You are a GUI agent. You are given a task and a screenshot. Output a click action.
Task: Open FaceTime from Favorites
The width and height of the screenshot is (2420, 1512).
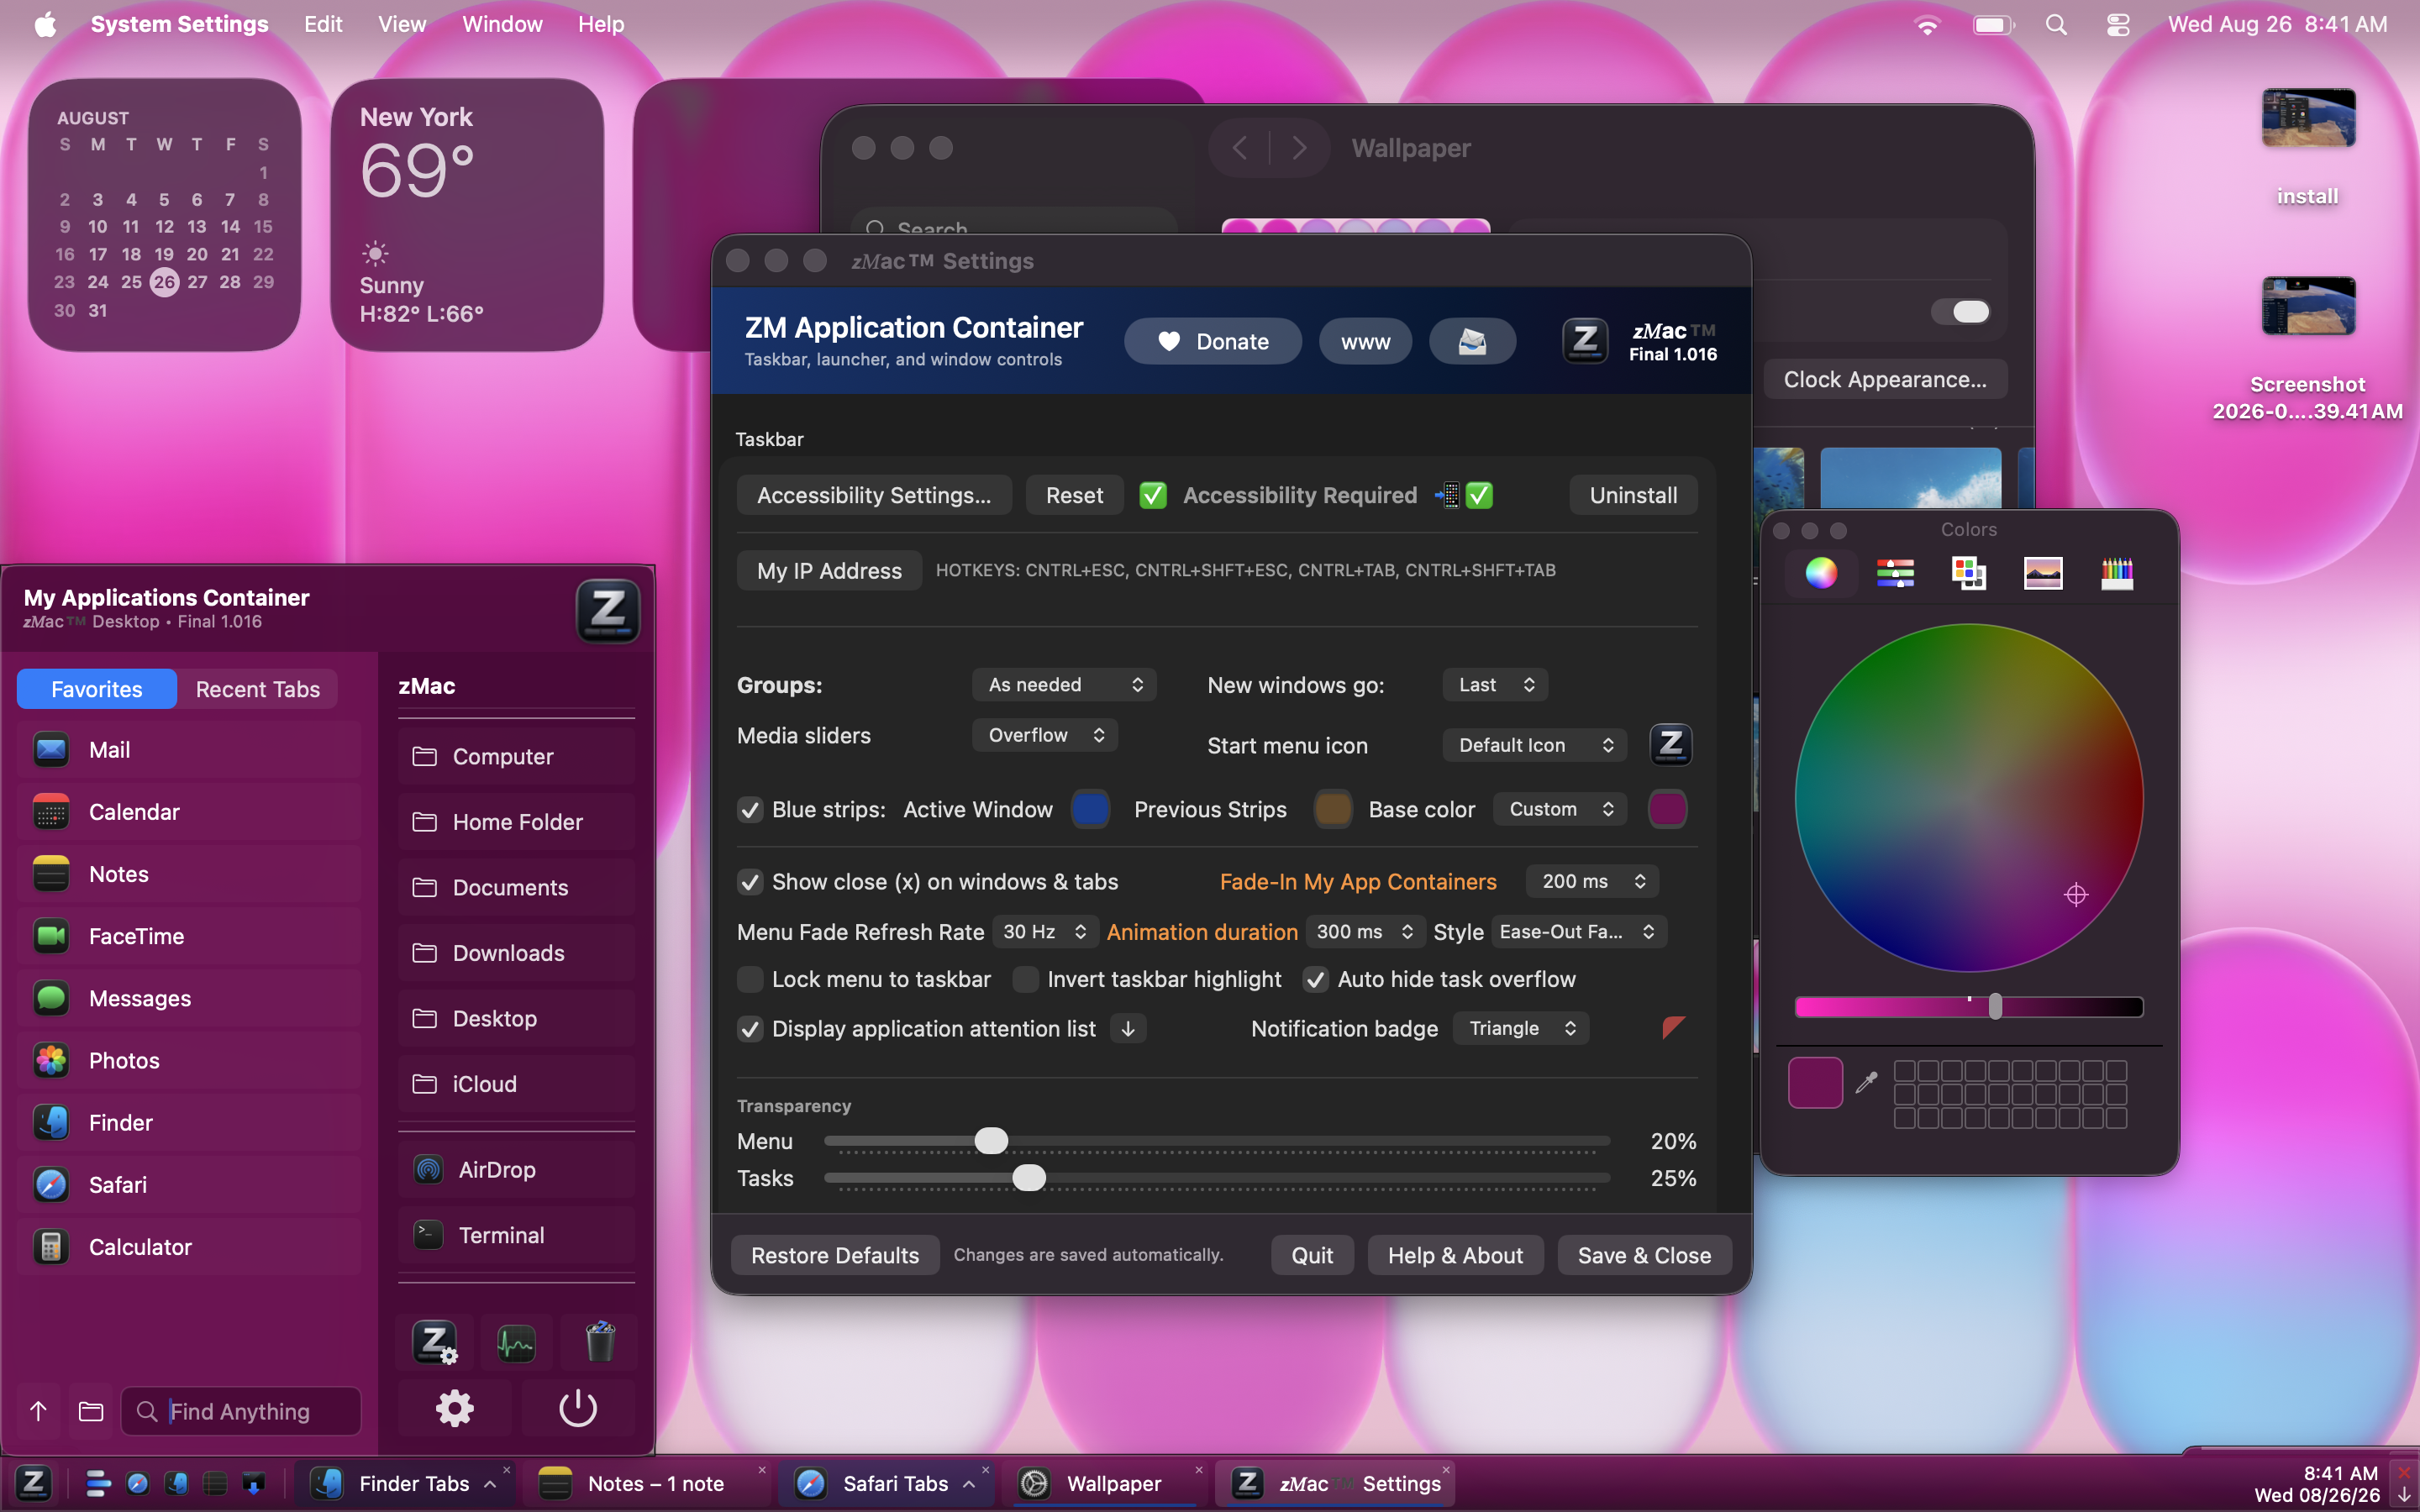click(x=189, y=936)
